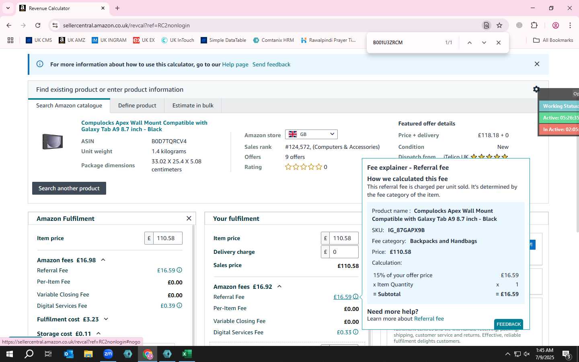The width and height of the screenshot is (579, 362).
Task: Edit the Delivery charge field
Action: click(x=344, y=252)
